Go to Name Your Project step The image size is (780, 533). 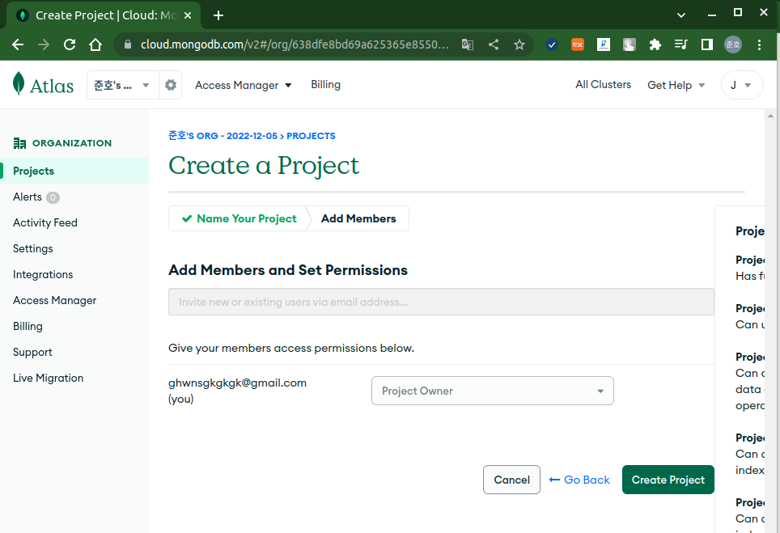pyautogui.click(x=240, y=218)
